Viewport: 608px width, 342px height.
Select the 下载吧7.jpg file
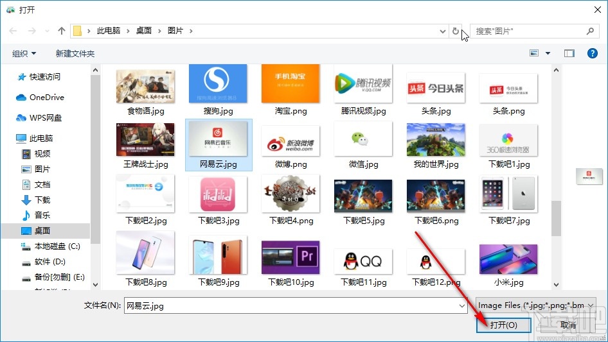[508, 200]
